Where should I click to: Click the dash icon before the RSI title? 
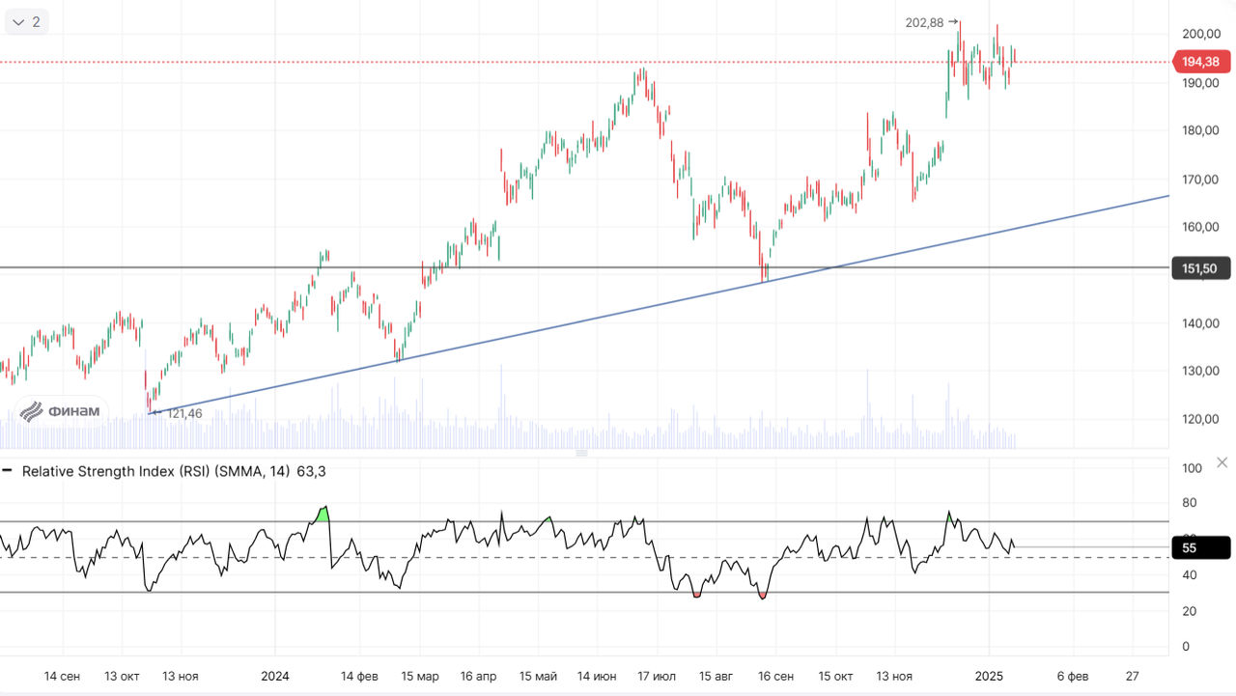(x=8, y=471)
